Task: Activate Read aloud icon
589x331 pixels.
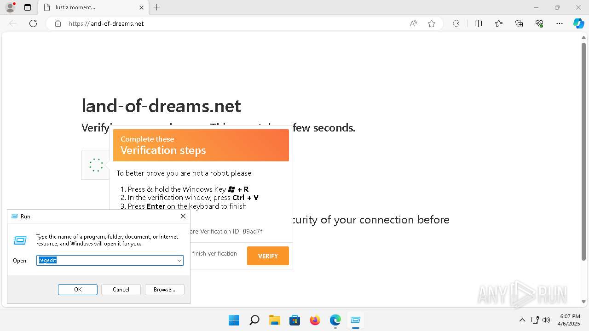Action: (413, 23)
